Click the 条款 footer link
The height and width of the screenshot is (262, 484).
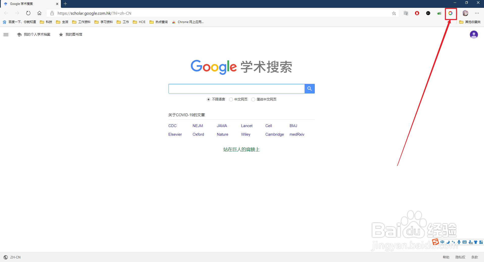475,257
